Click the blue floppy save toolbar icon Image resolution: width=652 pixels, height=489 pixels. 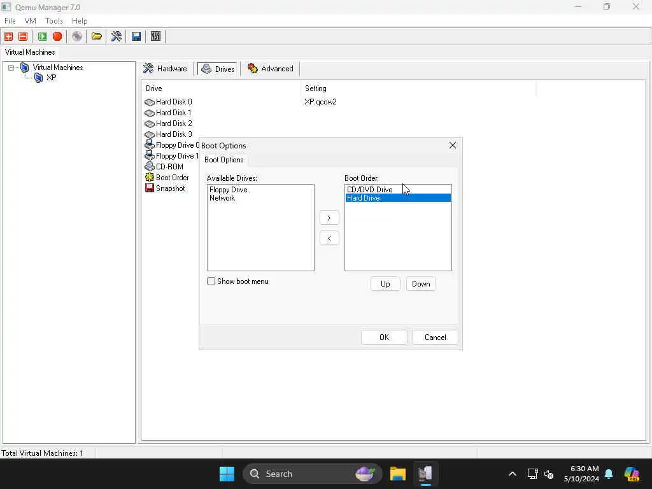[x=136, y=36]
